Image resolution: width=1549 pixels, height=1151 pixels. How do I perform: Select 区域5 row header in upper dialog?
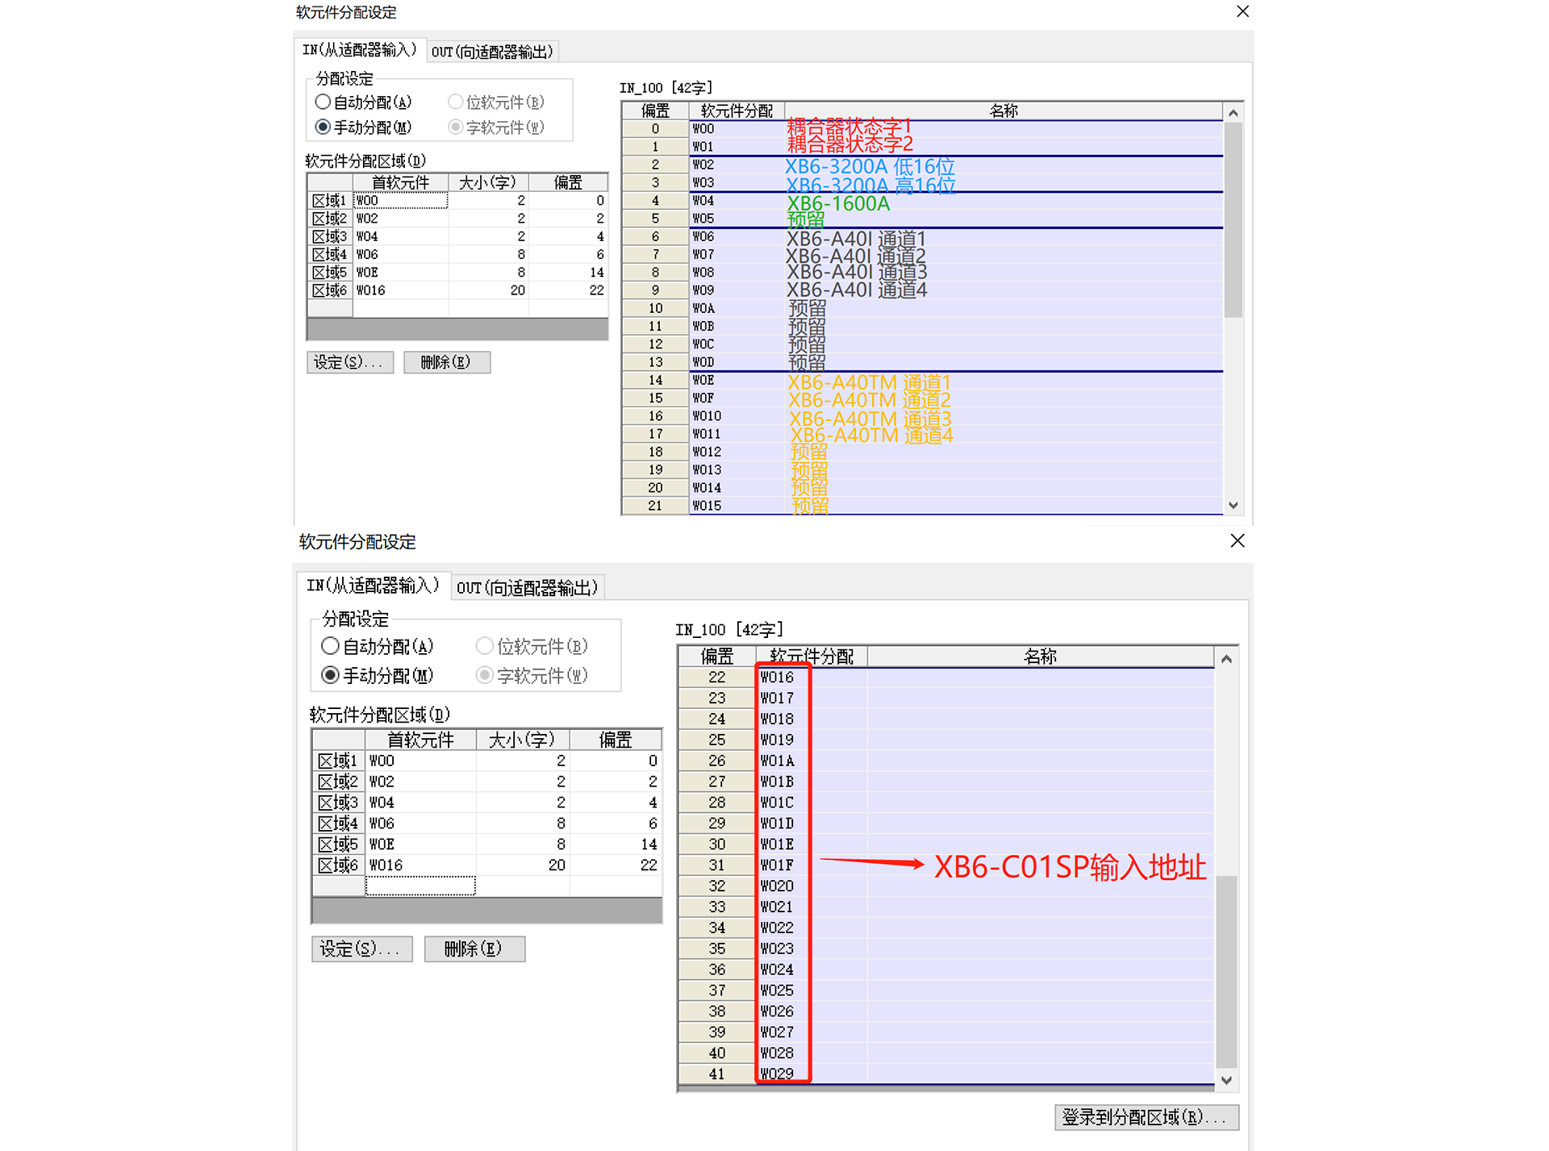(329, 272)
